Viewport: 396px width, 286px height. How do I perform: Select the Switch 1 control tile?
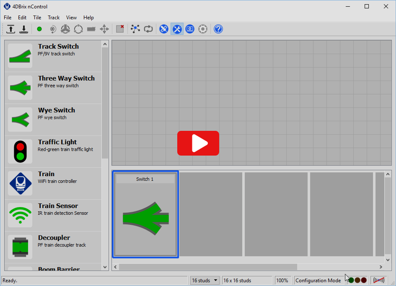145,214
